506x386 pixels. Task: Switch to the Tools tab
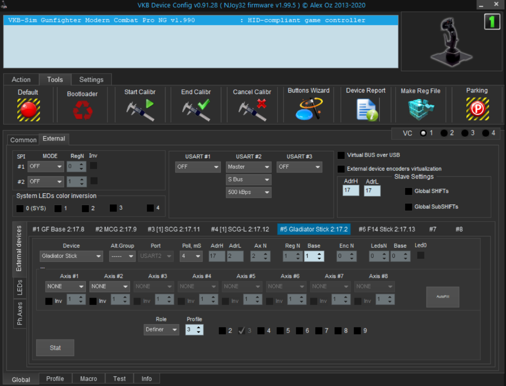pyautogui.click(x=55, y=80)
